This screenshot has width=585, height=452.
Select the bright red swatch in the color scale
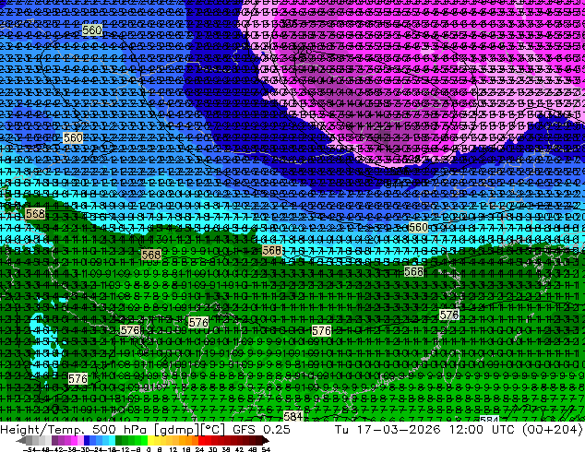coord(201,440)
